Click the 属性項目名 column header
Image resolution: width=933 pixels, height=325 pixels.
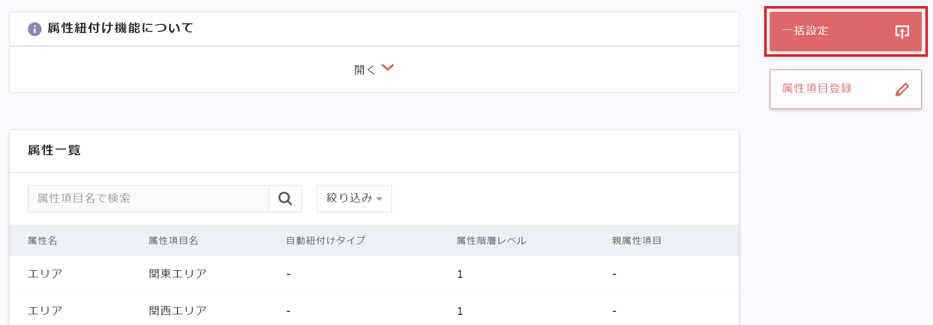point(173,241)
